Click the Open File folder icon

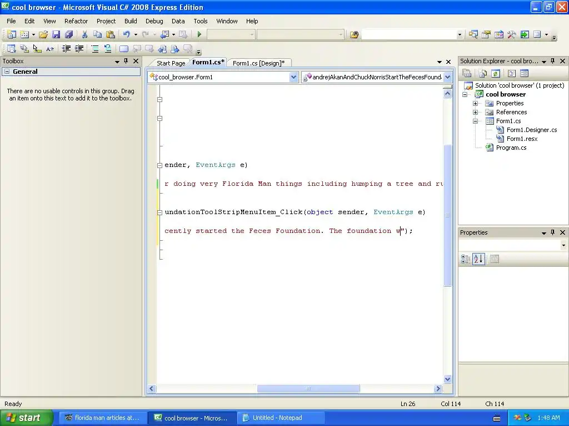[x=43, y=34]
